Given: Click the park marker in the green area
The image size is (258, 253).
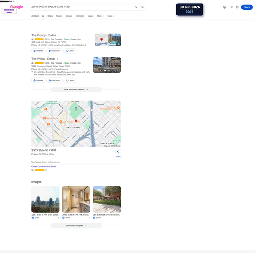Looking at the screenshot, I should (x=76, y=108).
